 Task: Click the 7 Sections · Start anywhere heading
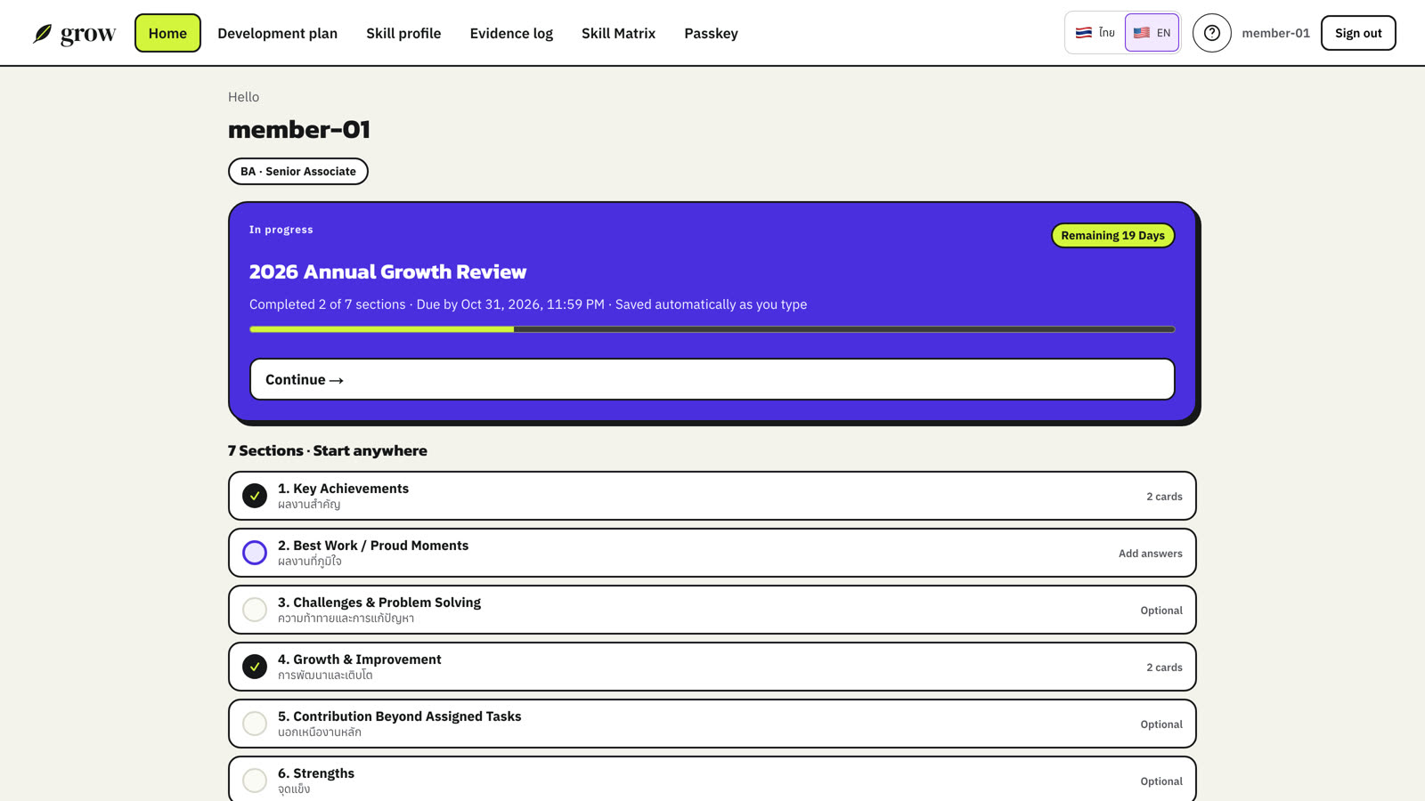pyautogui.click(x=328, y=450)
